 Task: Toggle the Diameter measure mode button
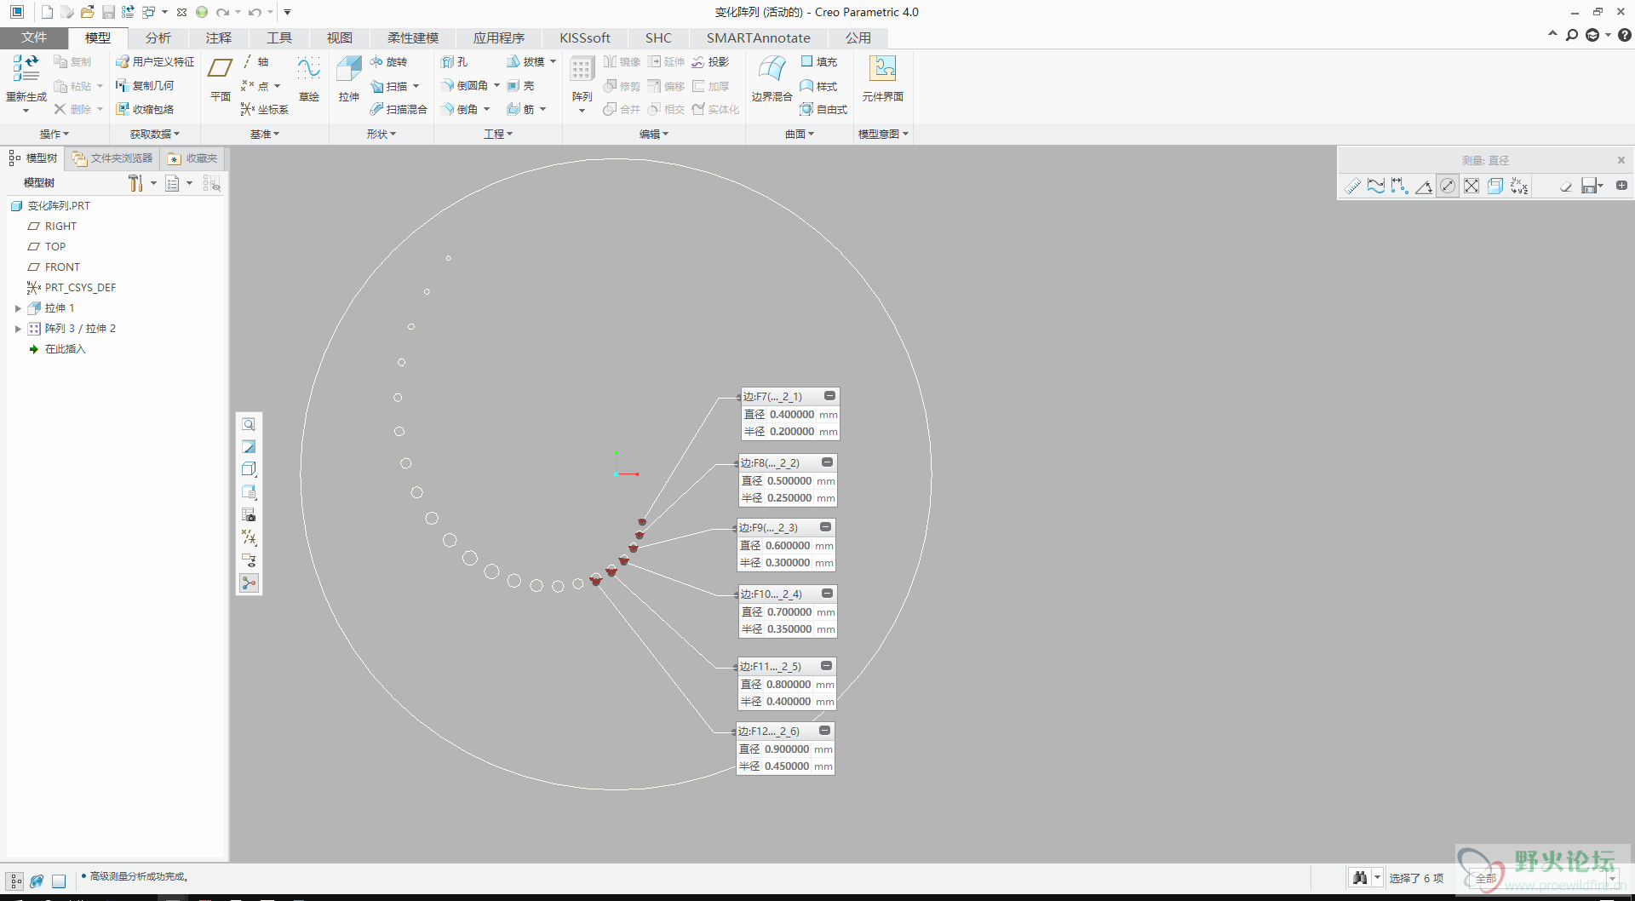(x=1448, y=186)
